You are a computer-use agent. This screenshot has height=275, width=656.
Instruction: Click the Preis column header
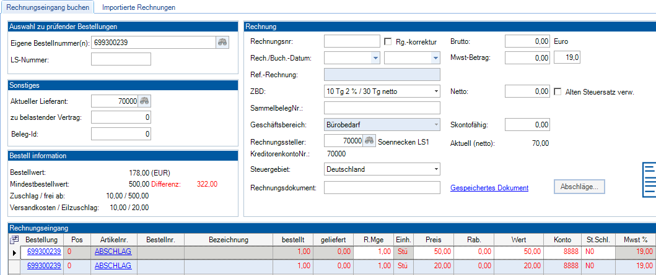(433, 239)
